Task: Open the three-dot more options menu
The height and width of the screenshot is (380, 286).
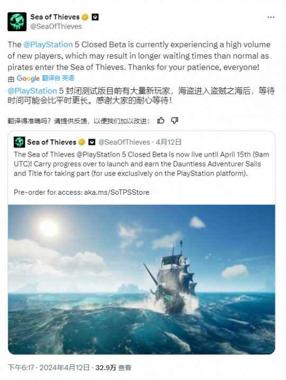Action: tap(271, 17)
